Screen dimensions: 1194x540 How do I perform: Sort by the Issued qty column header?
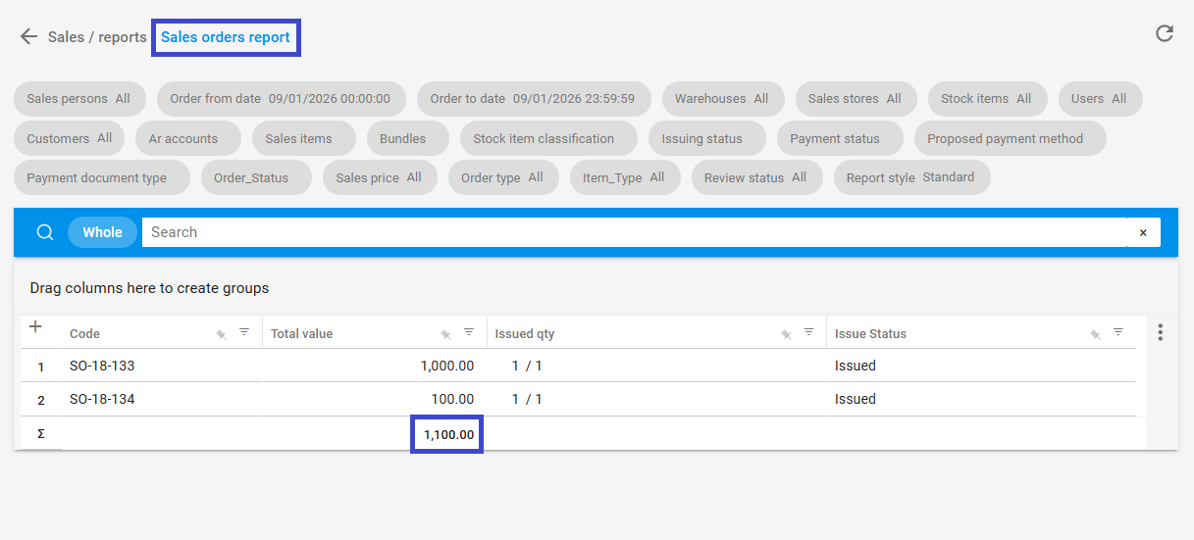click(525, 334)
